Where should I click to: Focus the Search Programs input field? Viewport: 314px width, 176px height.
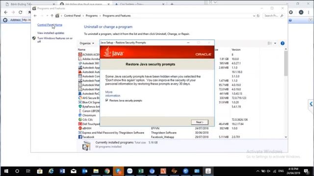(x=274, y=16)
